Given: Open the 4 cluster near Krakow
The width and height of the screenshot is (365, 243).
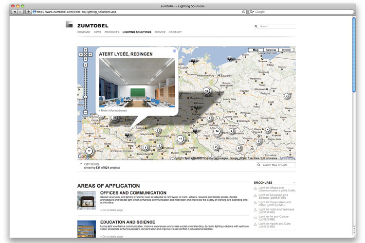Looking at the screenshot, I should coord(268,130).
